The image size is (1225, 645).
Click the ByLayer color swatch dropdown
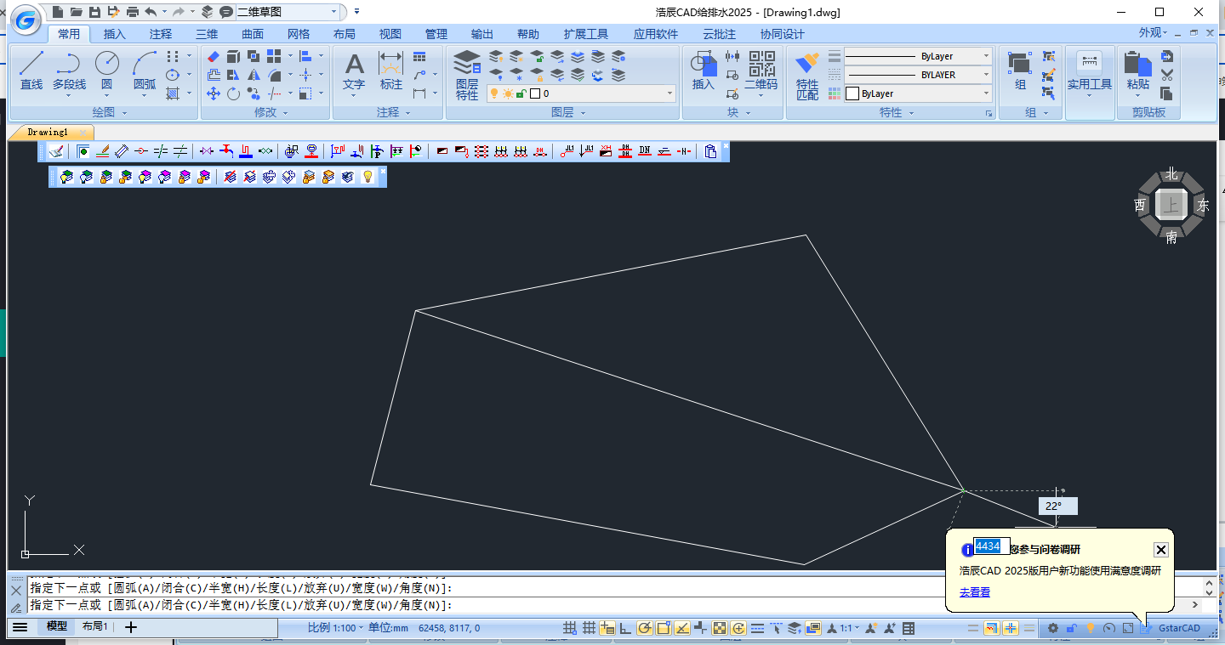click(x=918, y=93)
